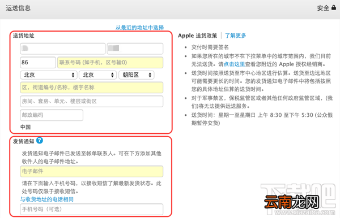Click the Apple 送货政策 heading
The width and height of the screenshot is (340, 218).
(197, 36)
